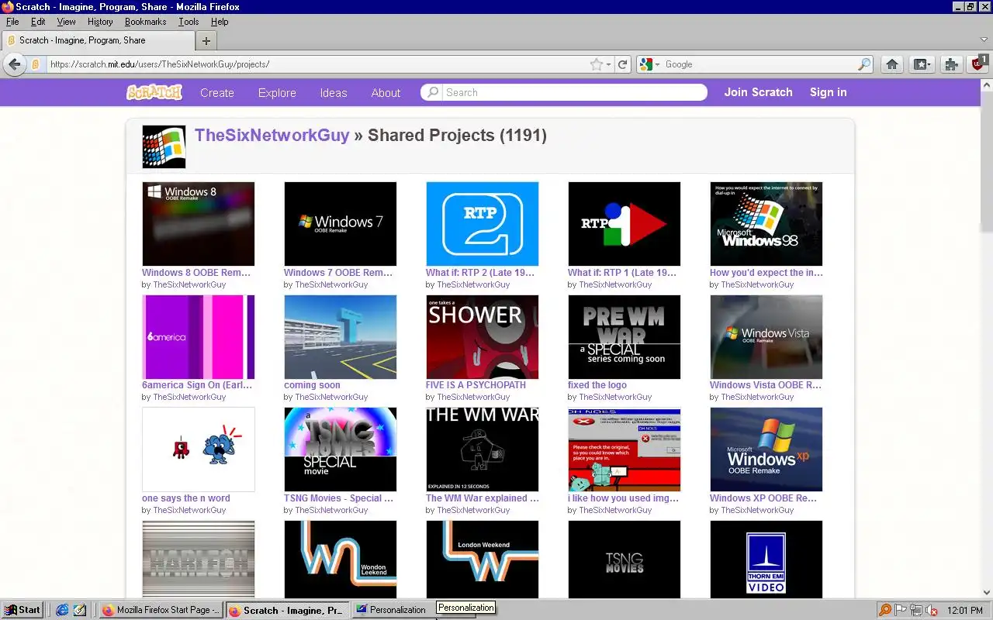Open the blue RTP 2 project thumbnail
The image size is (993, 620).
click(483, 224)
